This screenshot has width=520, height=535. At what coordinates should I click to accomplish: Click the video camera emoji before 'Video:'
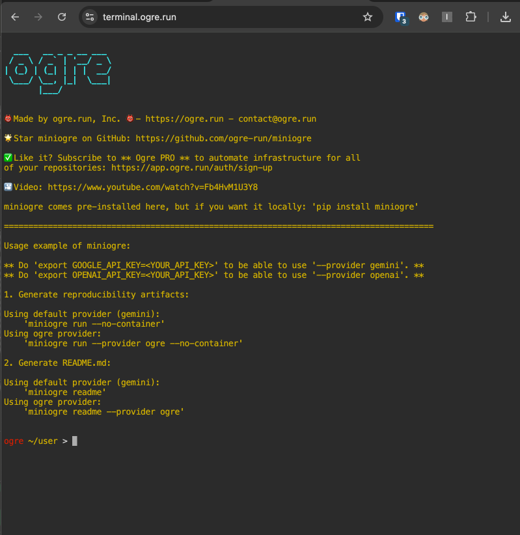coord(8,187)
